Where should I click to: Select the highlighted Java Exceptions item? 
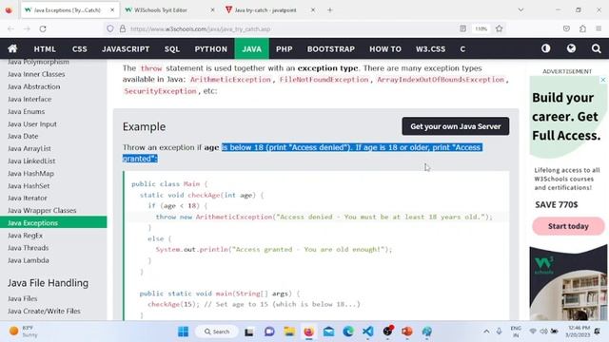pos(53,222)
